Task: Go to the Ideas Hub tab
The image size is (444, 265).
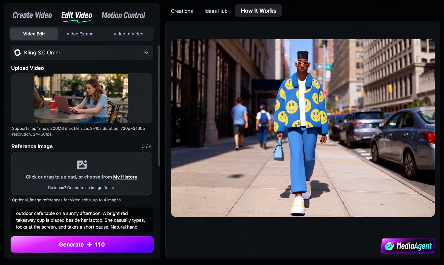Action: 216,11
